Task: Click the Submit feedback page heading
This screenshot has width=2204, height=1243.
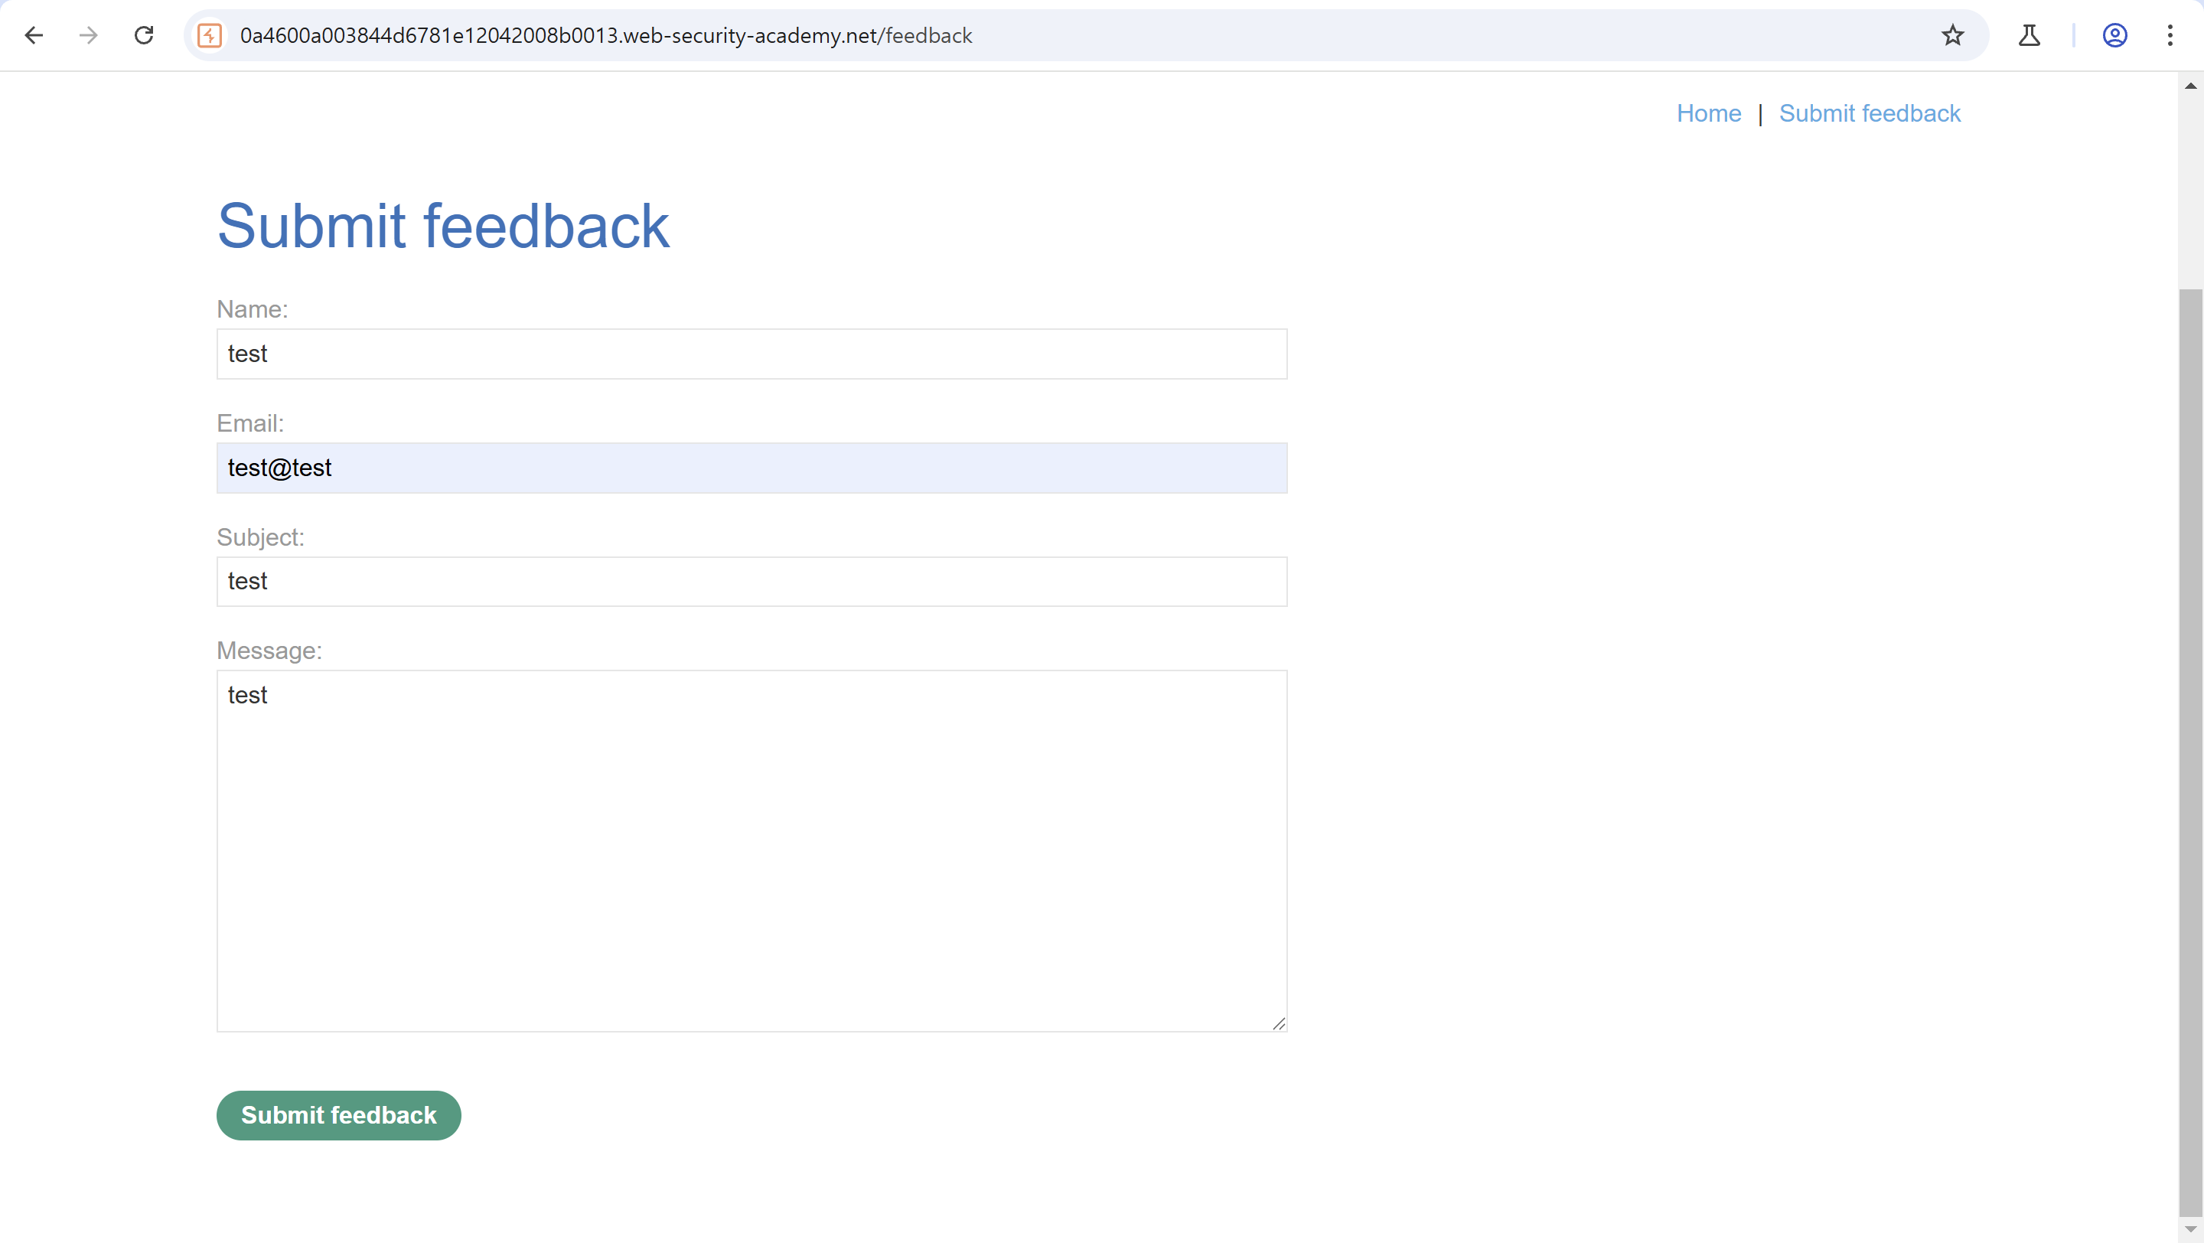Action: [443, 226]
